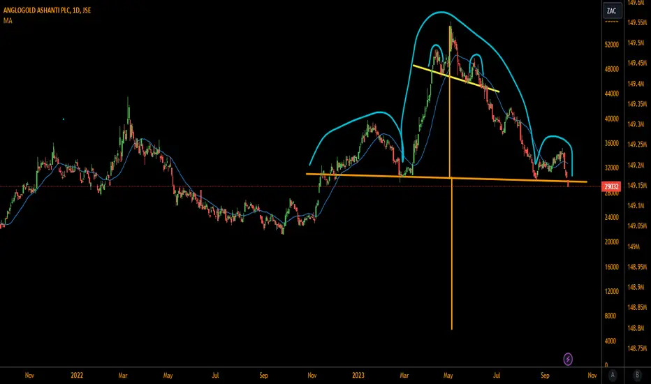
Task: Select the vertical orange measurement line
Action: click(x=451, y=177)
